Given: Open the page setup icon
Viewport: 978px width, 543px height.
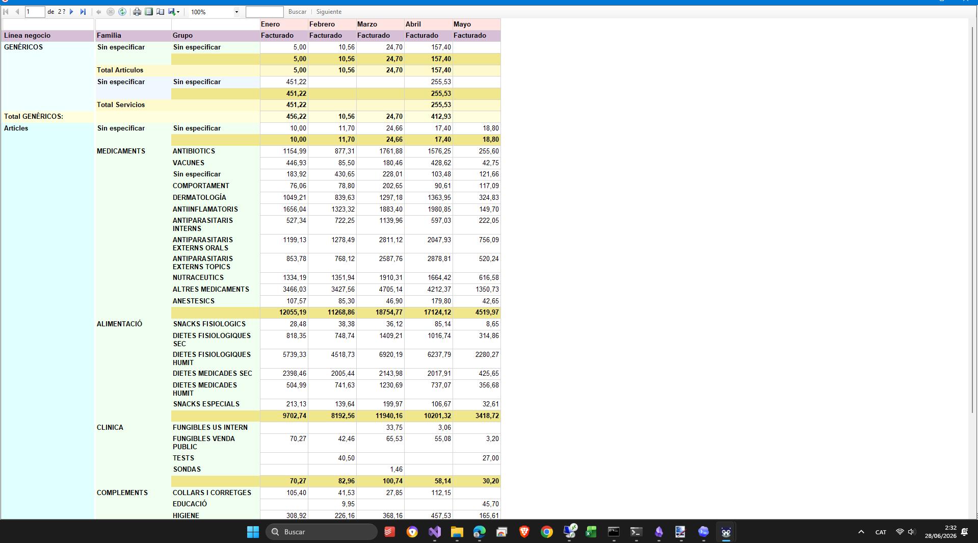Looking at the screenshot, I should tap(160, 12).
